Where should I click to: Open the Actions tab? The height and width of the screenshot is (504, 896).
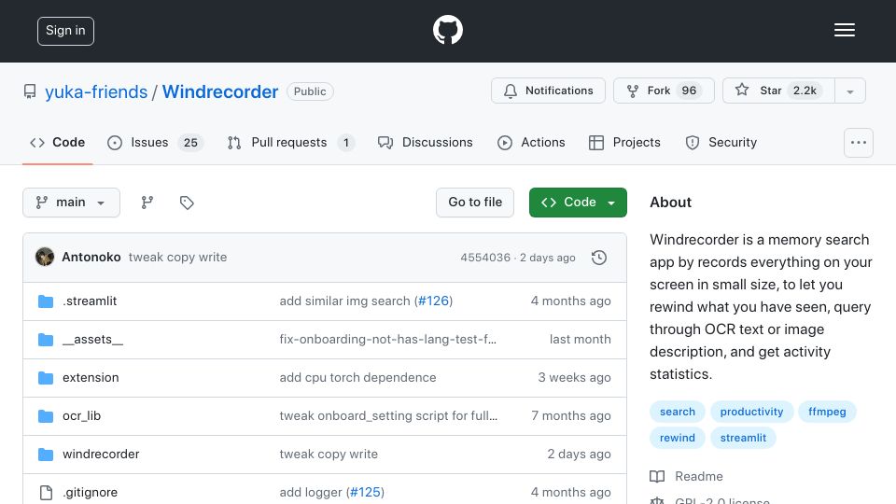(x=531, y=142)
